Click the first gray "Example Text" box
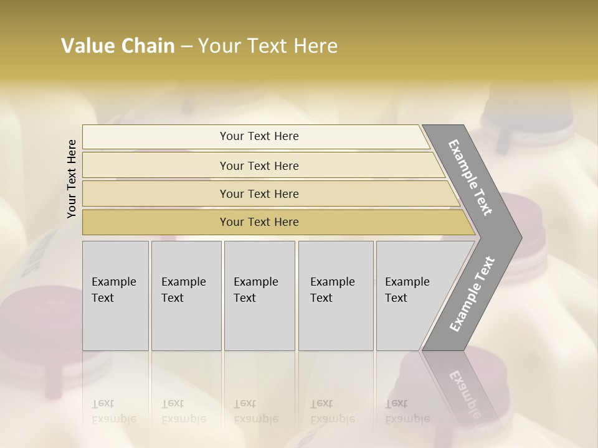The height and width of the screenshot is (448, 598). click(115, 295)
